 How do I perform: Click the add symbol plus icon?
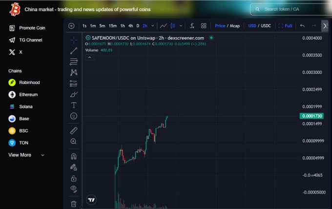click(71, 26)
